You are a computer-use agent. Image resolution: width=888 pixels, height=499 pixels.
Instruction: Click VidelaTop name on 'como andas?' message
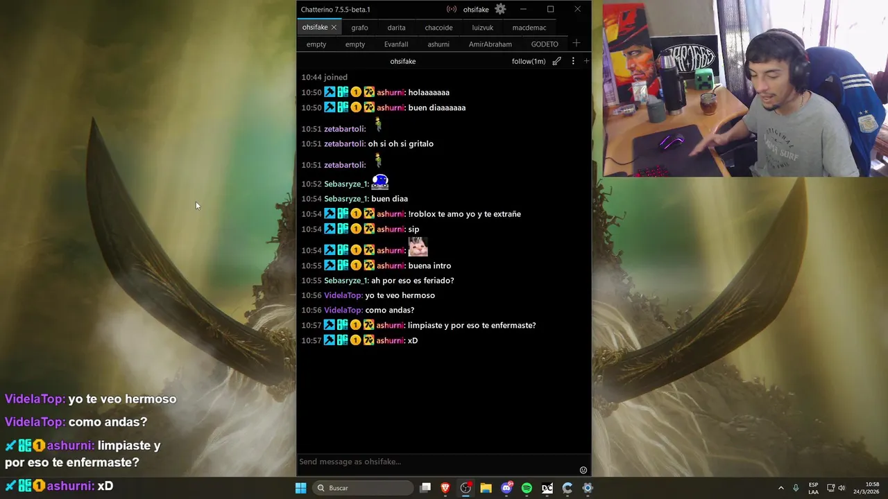(x=343, y=310)
